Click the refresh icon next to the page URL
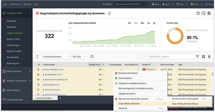This screenshot has height=112, width=215. pos(109,13)
